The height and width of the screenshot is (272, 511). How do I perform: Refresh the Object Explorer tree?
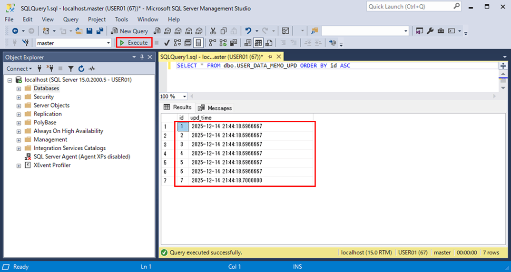tap(81, 68)
